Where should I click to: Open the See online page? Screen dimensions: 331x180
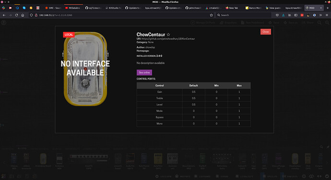(144, 73)
